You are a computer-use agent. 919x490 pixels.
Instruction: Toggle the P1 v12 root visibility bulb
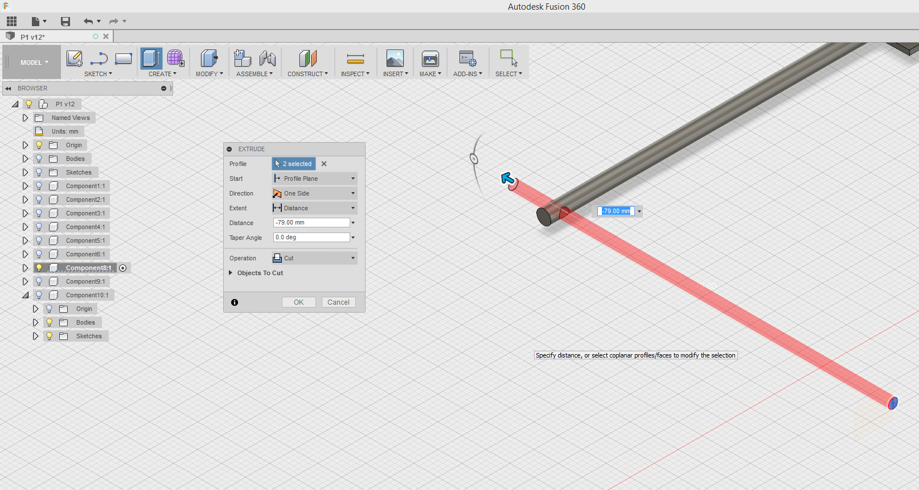click(29, 104)
